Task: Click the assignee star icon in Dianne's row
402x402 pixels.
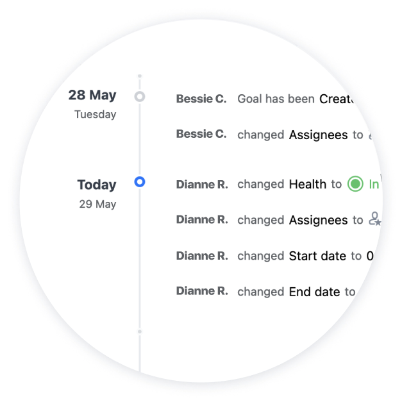Action: [375, 219]
